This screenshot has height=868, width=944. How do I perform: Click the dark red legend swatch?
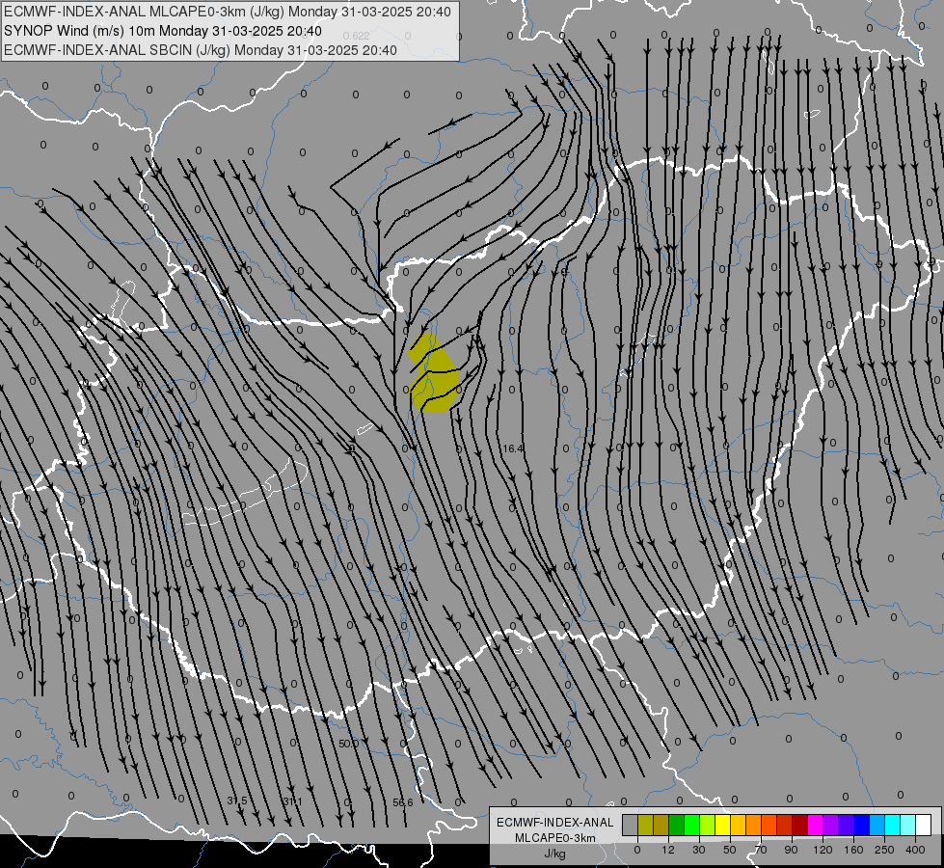click(x=800, y=825)
